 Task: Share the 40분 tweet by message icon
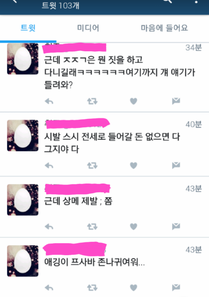(176, 165)
